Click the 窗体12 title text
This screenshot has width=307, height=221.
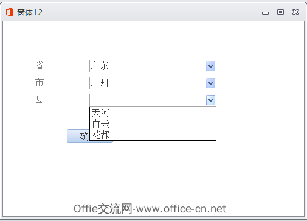click(30, 12)
